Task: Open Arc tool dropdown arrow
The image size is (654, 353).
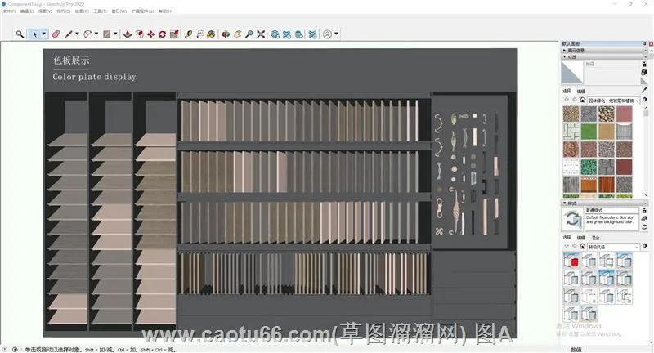Action: 96,34
